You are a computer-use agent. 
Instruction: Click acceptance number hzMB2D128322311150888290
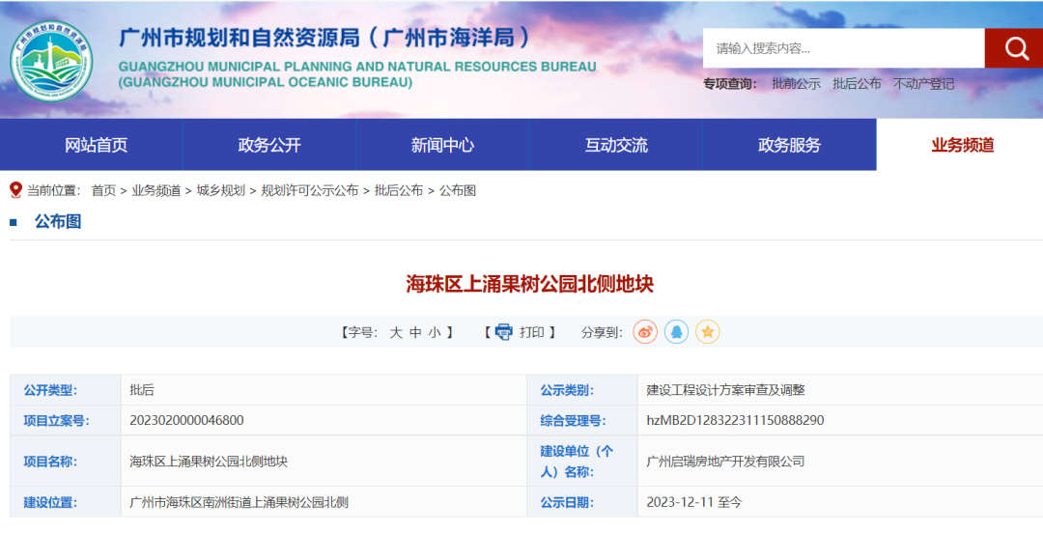tap(735, 421)
